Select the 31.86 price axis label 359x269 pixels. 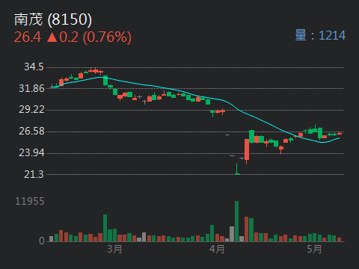31,88
